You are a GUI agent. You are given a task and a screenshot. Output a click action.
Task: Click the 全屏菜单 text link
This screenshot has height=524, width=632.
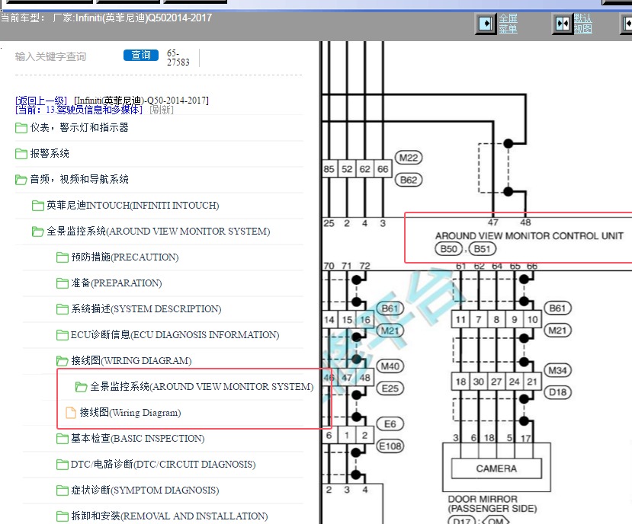[508, 24]
